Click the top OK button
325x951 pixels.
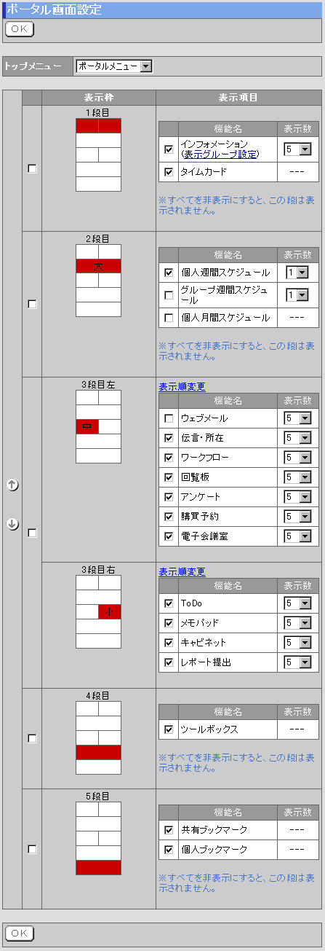click(19, 28)
